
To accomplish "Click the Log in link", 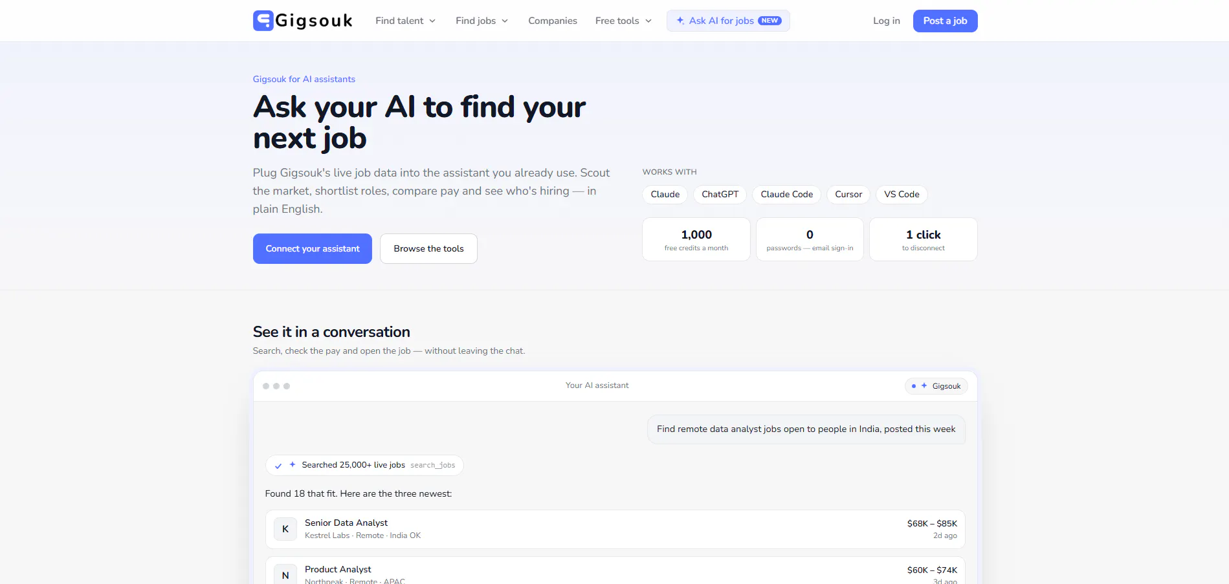I will 887,21.
